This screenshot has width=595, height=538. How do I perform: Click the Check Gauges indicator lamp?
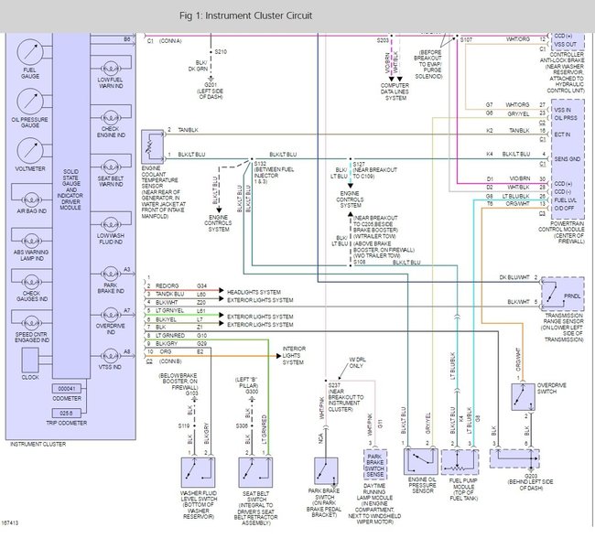coord(31,283)
